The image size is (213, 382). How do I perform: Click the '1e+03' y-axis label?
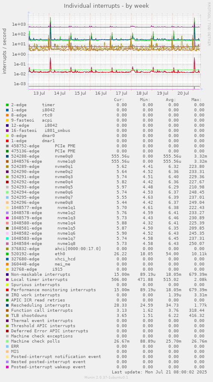click(x=19, y=24)
